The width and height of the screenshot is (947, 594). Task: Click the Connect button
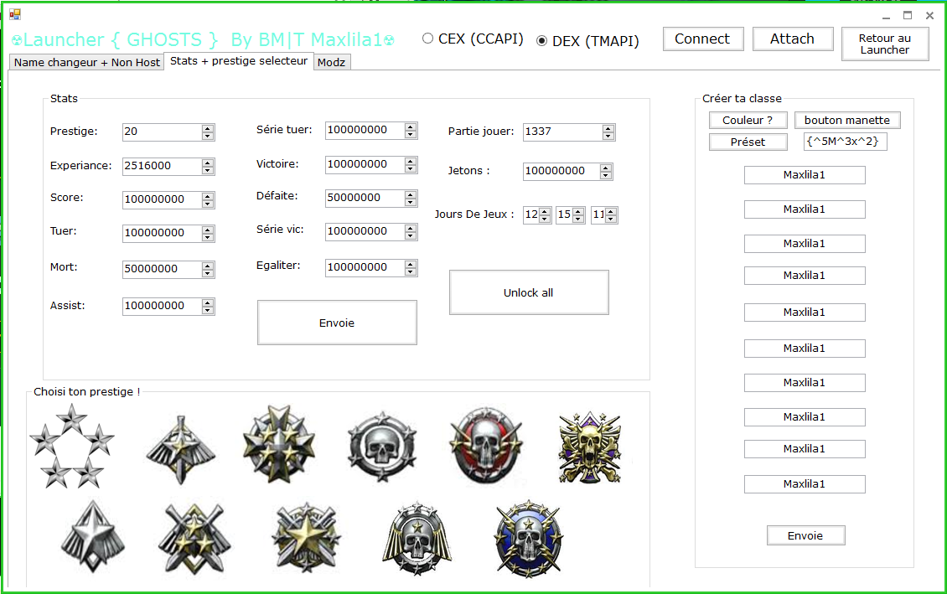[703, 39]
